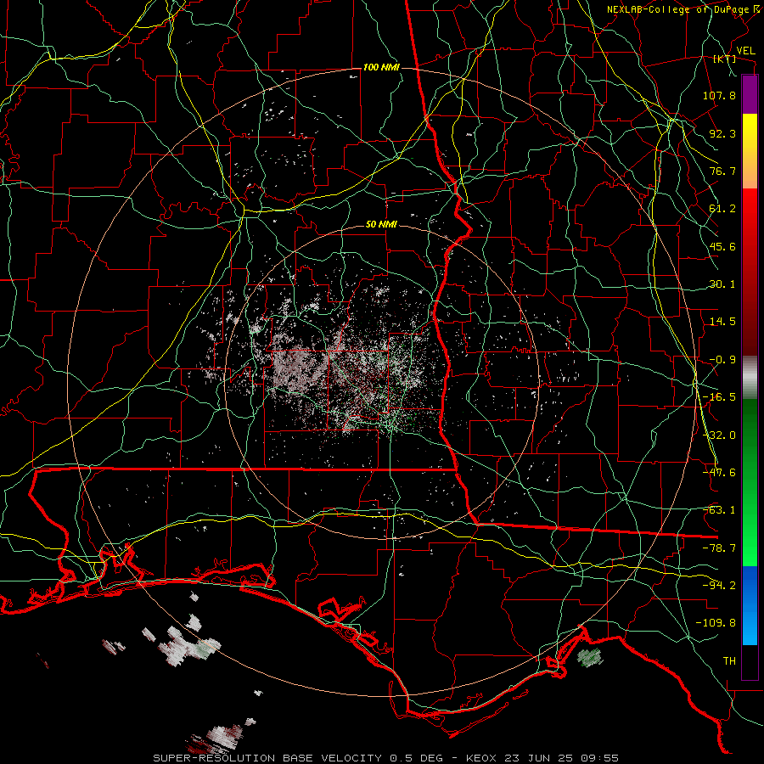Click the TH legend label
Screen dimensions: 764x764
click(x=729, y=660)
